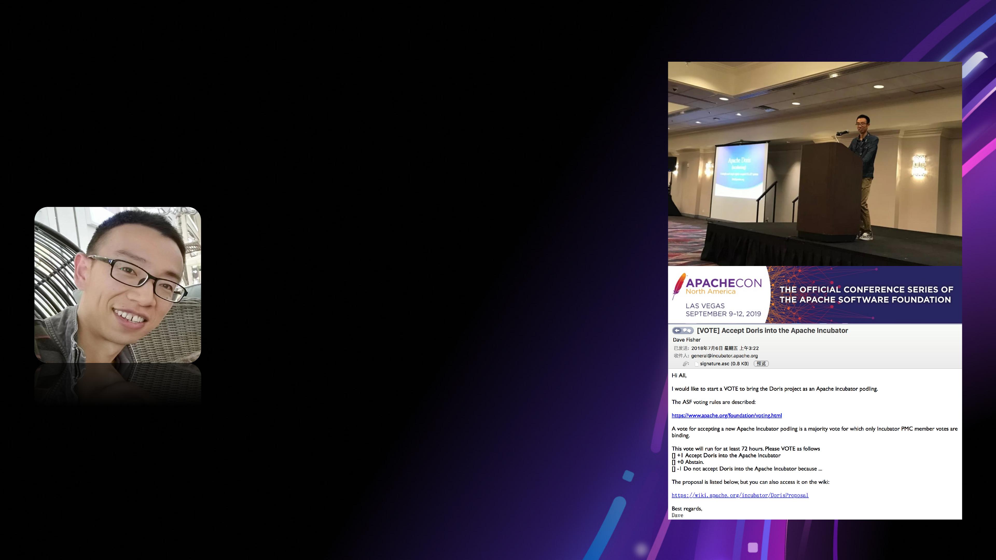Viewport: 996px width, 560px height.
Task: Click the conversation bubbles icon beside subject
Action: point(687,331)
